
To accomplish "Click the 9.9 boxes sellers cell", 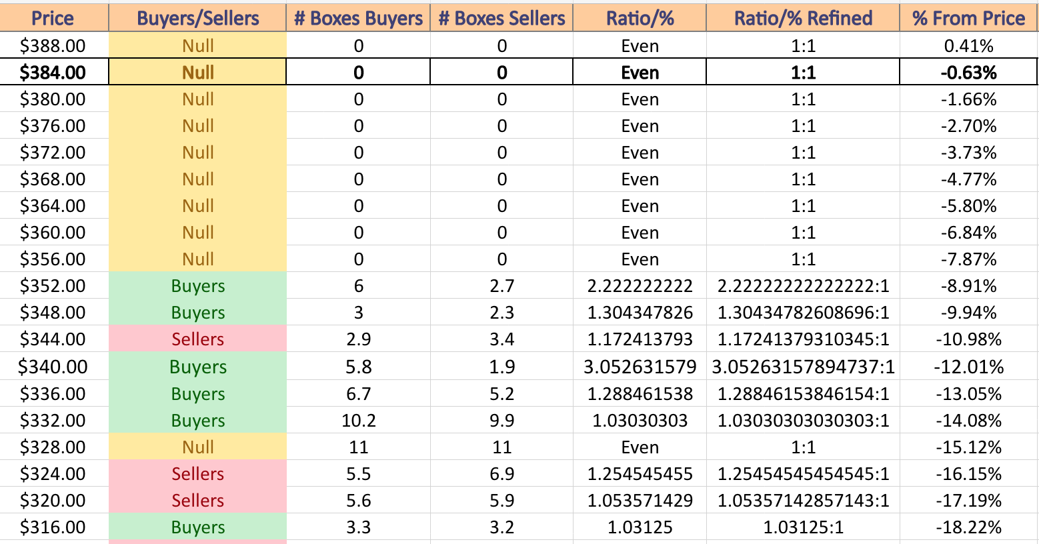I will click(x=501, y=420).
